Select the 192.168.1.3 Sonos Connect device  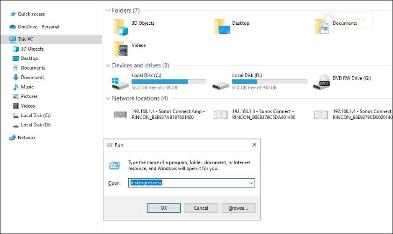(x=221, y=115)
